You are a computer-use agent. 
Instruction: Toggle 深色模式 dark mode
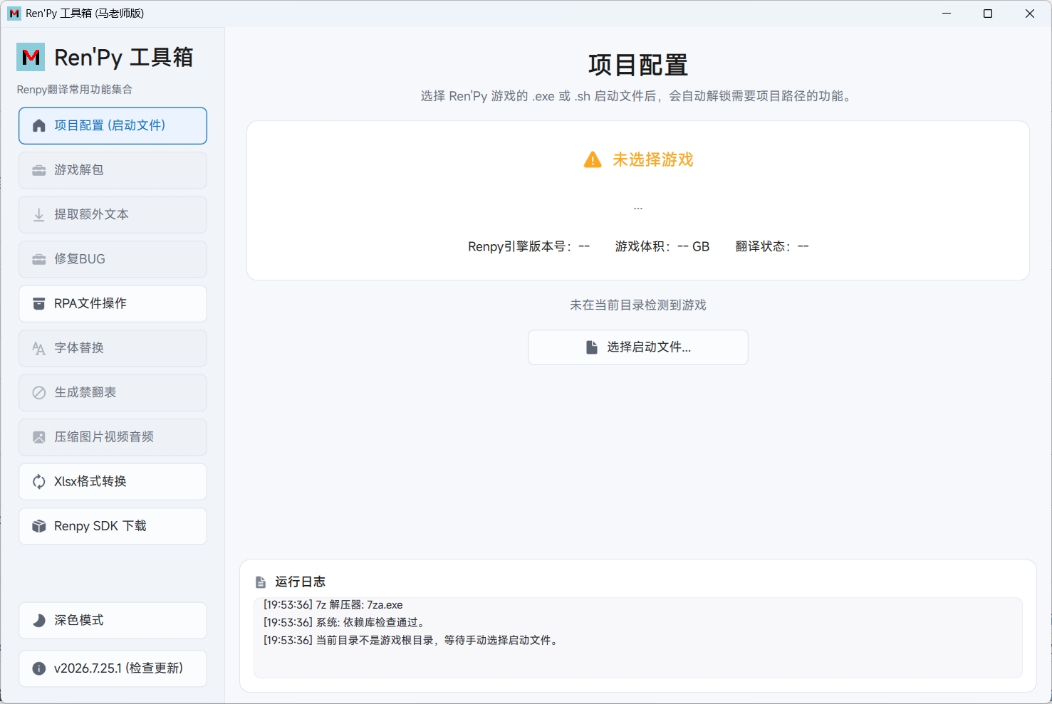point(113,621)
